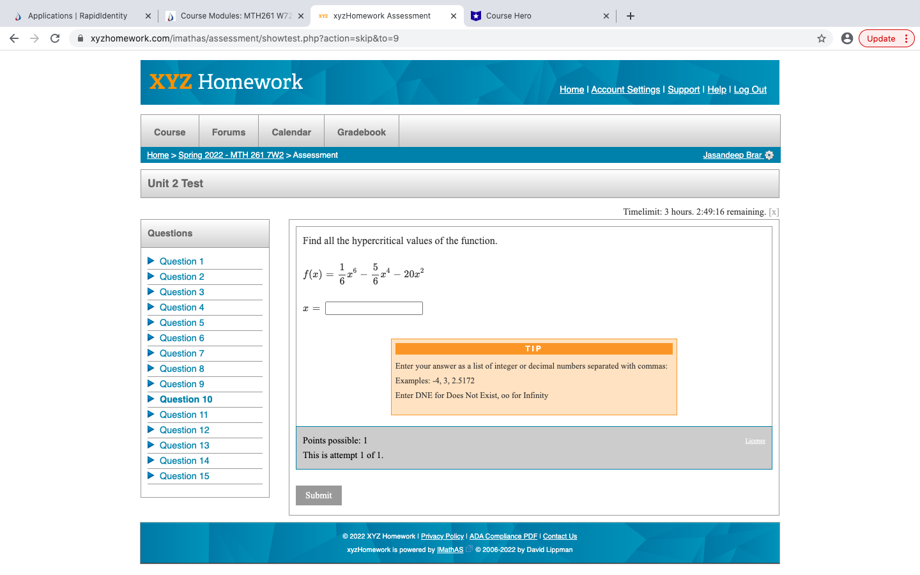Reload the current page

point(54,38)
